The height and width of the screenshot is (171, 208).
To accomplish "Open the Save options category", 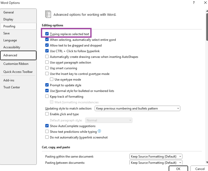I will click(18, 33).
